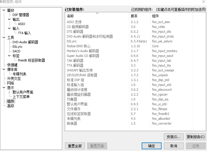Select the 转换器 component row

click(135, 123)
